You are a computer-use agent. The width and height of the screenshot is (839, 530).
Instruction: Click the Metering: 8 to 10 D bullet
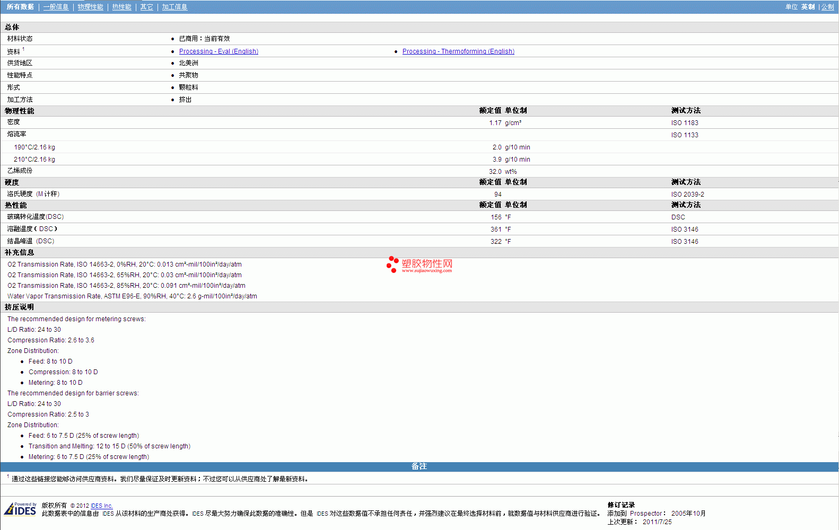click(56, 383)
